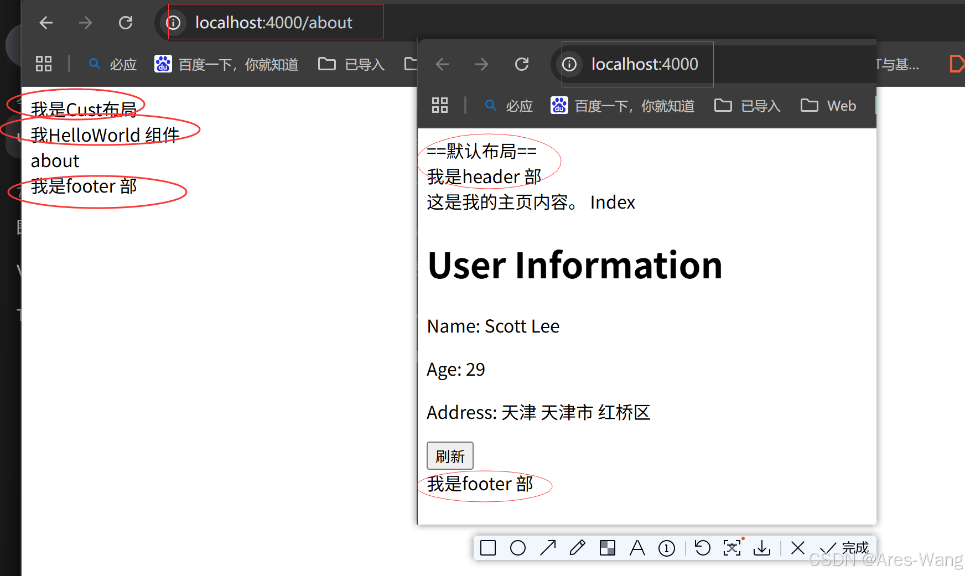Click the 'Name: Scott Lee' text
This screenshot has width=965, height=576.
[x=493, y=326]
